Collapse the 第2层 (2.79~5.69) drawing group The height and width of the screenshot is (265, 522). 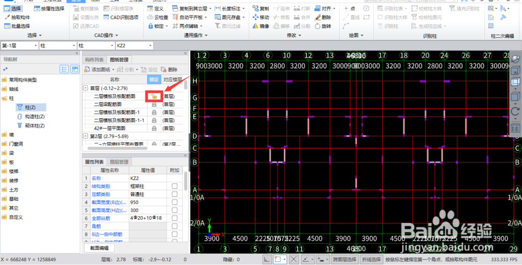pos(86,136)
